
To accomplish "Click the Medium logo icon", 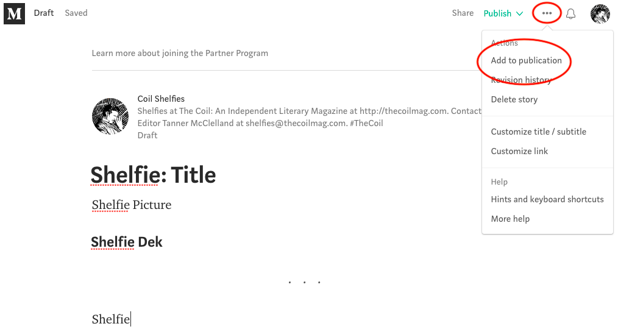I will click(x=14, y=13).
